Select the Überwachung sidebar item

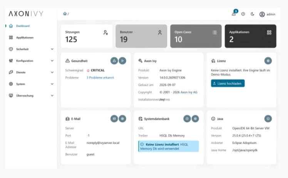[31, 96]
